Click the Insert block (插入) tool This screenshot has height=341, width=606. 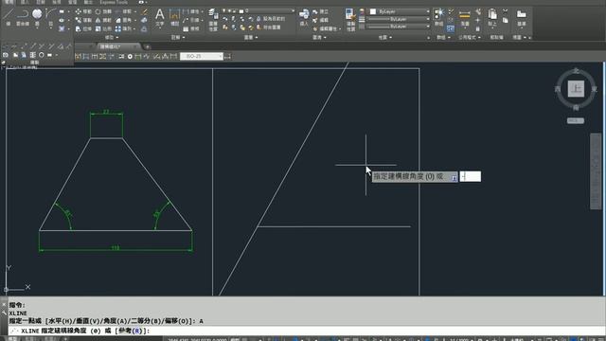[x=304, y=17]
